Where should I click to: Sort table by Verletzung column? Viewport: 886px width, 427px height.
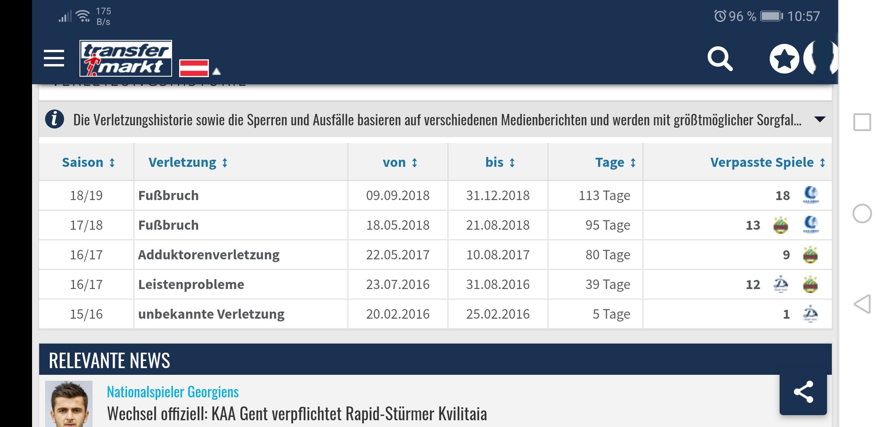188,162
